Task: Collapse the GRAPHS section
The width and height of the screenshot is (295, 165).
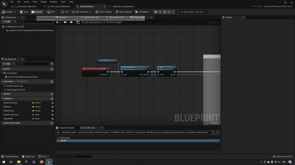Action: coord(2,69)
